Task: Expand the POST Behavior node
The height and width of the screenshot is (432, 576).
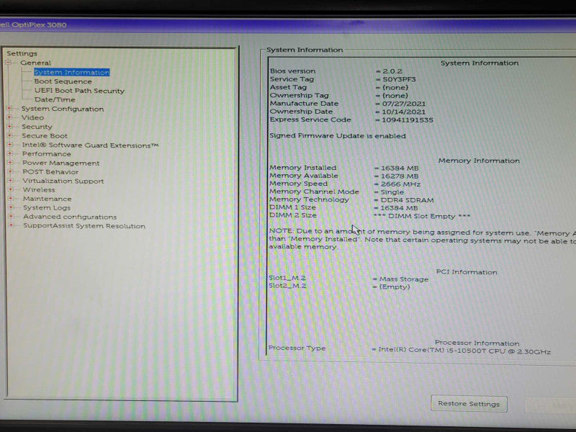Action: (10, 171)
